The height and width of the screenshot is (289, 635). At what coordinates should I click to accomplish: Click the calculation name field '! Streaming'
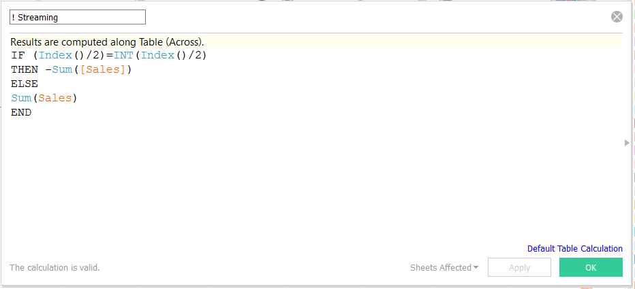(x=78, y=18)
